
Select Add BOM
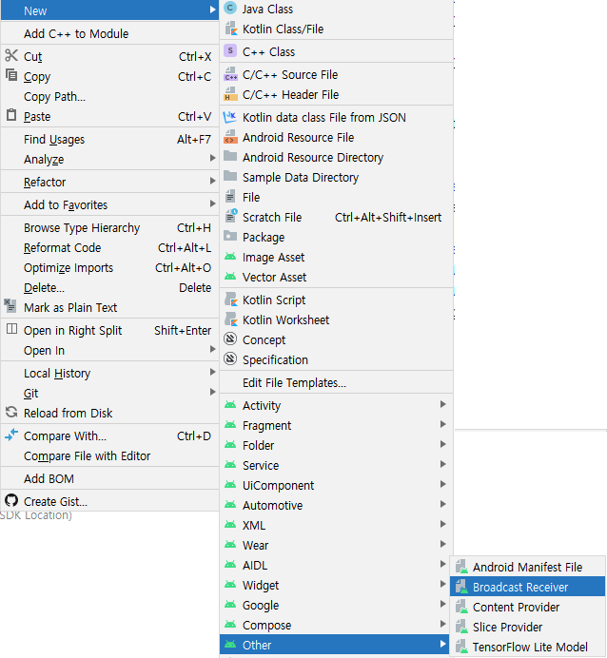point(110,479)
